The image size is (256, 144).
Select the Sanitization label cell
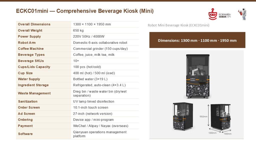point(43,101)
